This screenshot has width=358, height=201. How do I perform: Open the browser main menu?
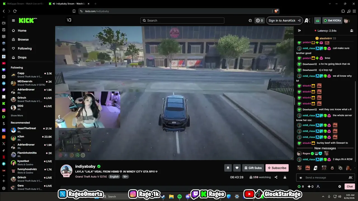tap(354, 11)
